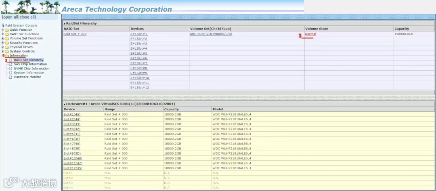
Task: Open SAS Chip Information page
Action: 30,64
